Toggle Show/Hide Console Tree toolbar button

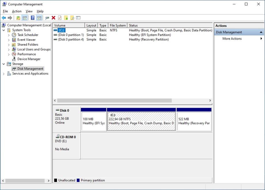(x=25, y=18)
